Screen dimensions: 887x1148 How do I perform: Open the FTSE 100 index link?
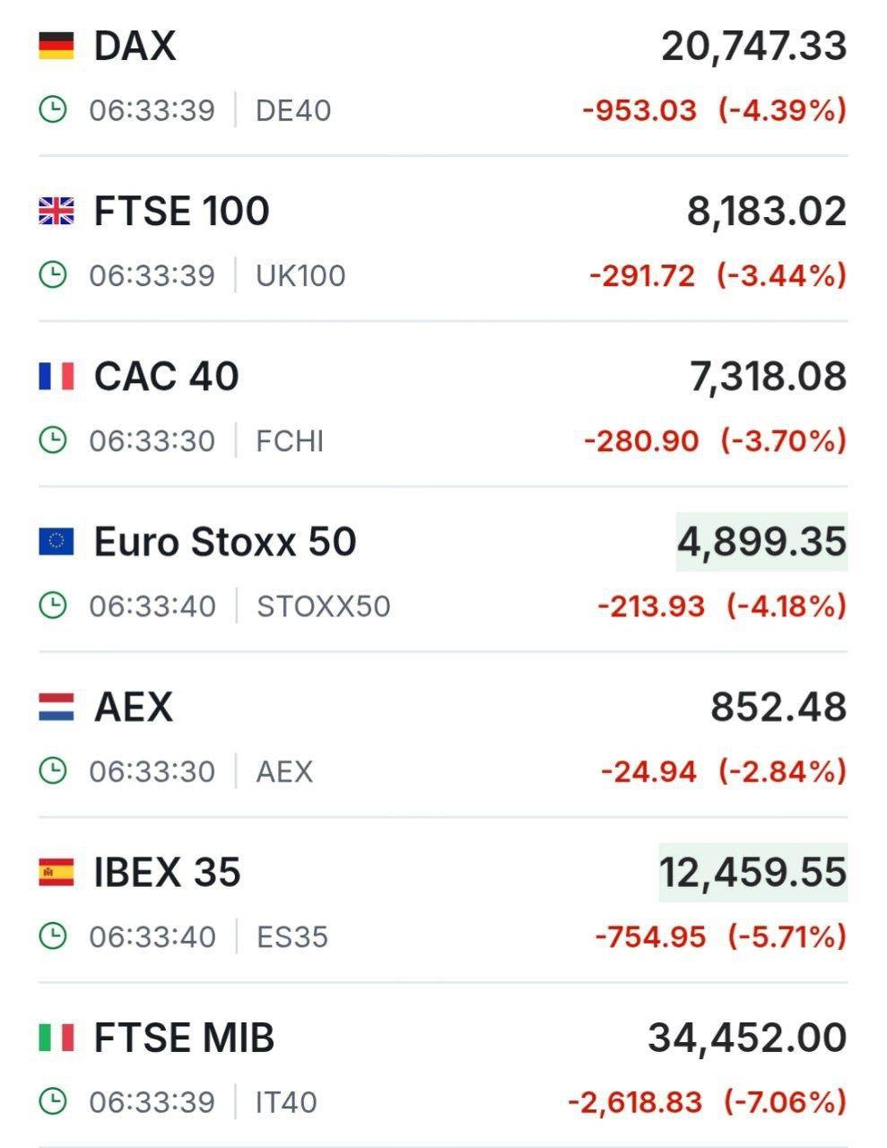[x=181, y=212]
